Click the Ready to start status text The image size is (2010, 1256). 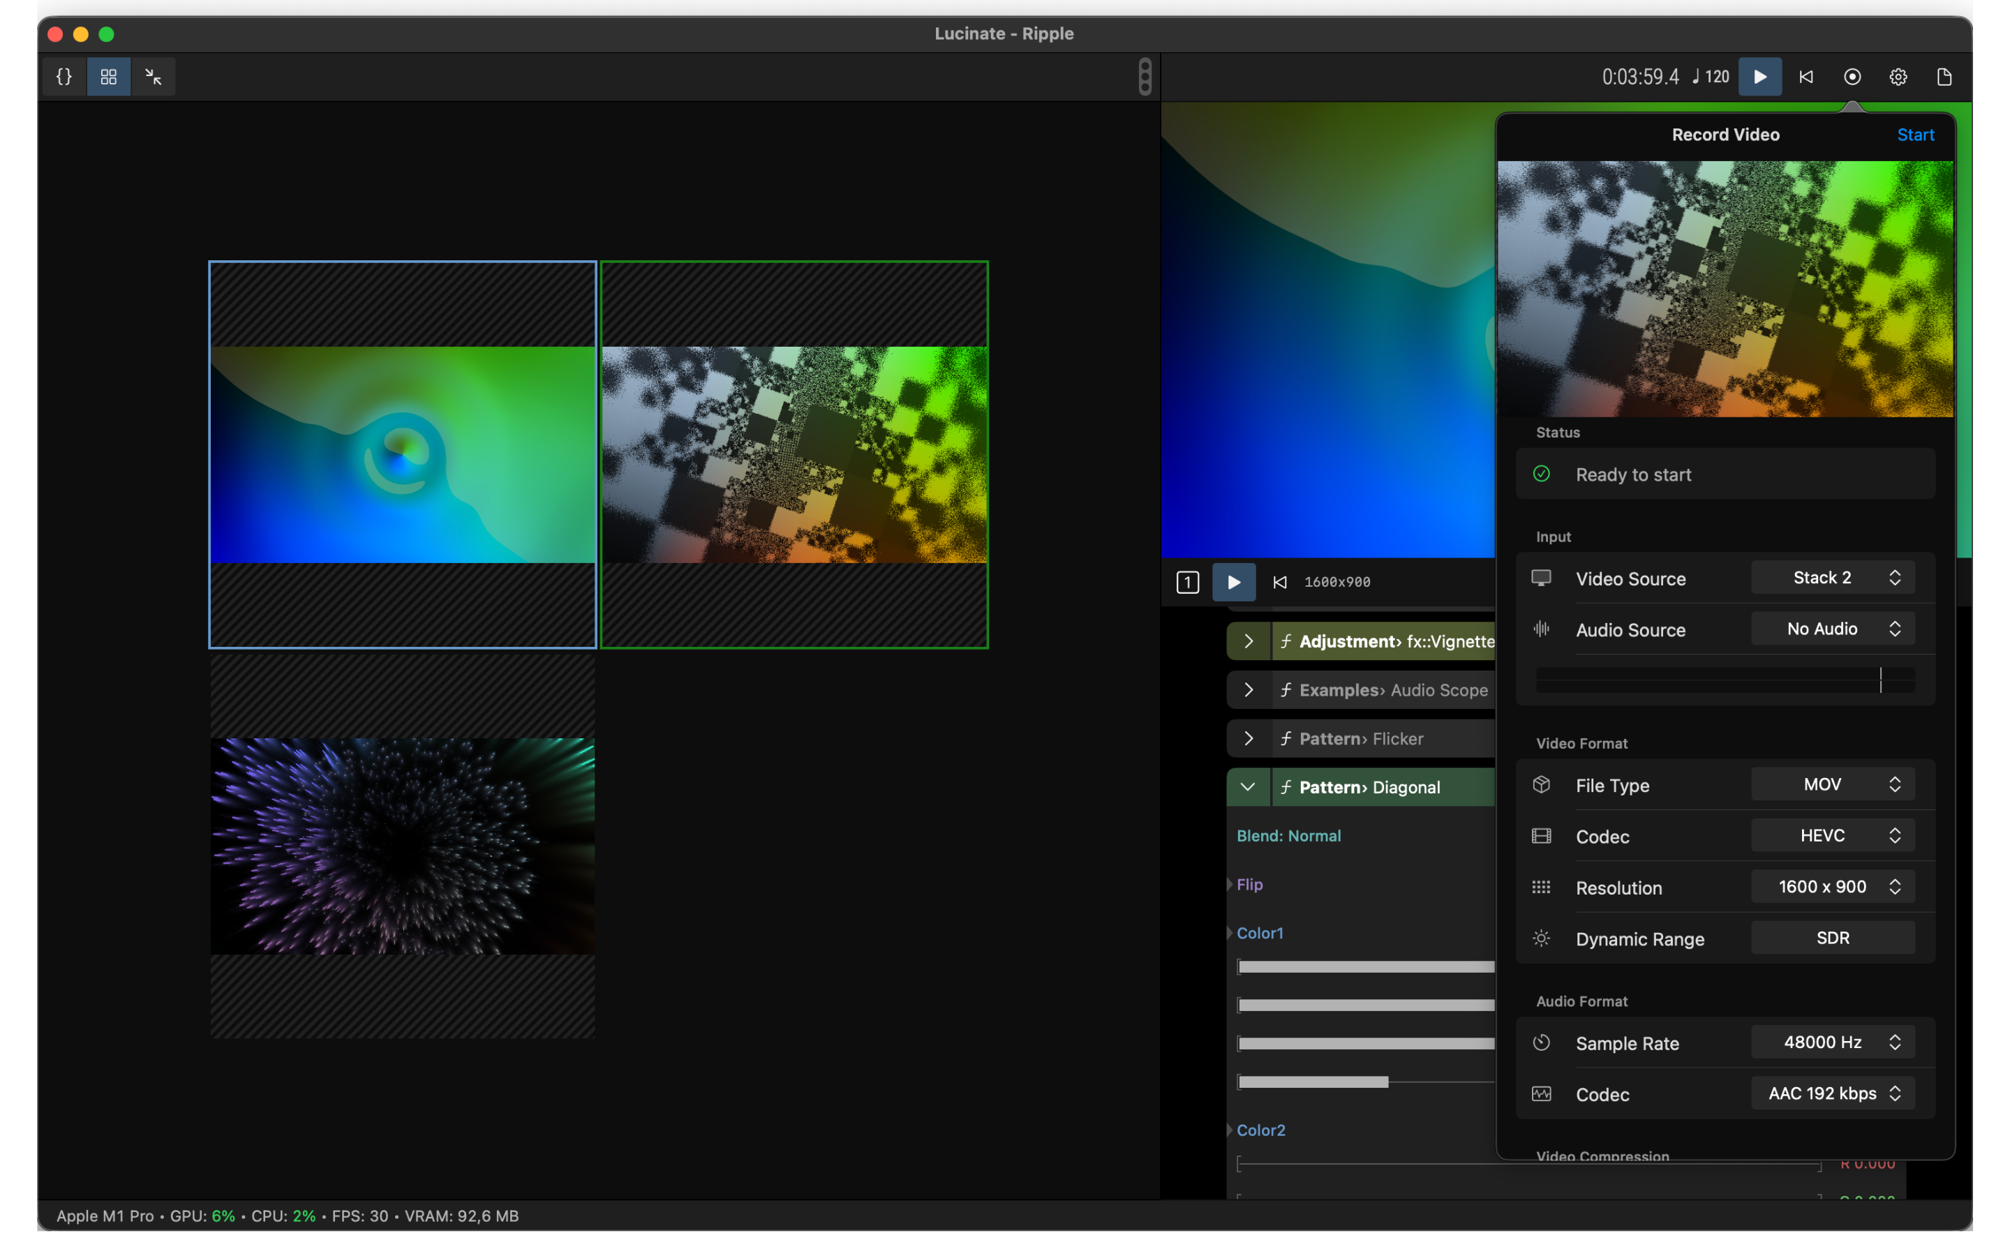[x=1633, y=474]
